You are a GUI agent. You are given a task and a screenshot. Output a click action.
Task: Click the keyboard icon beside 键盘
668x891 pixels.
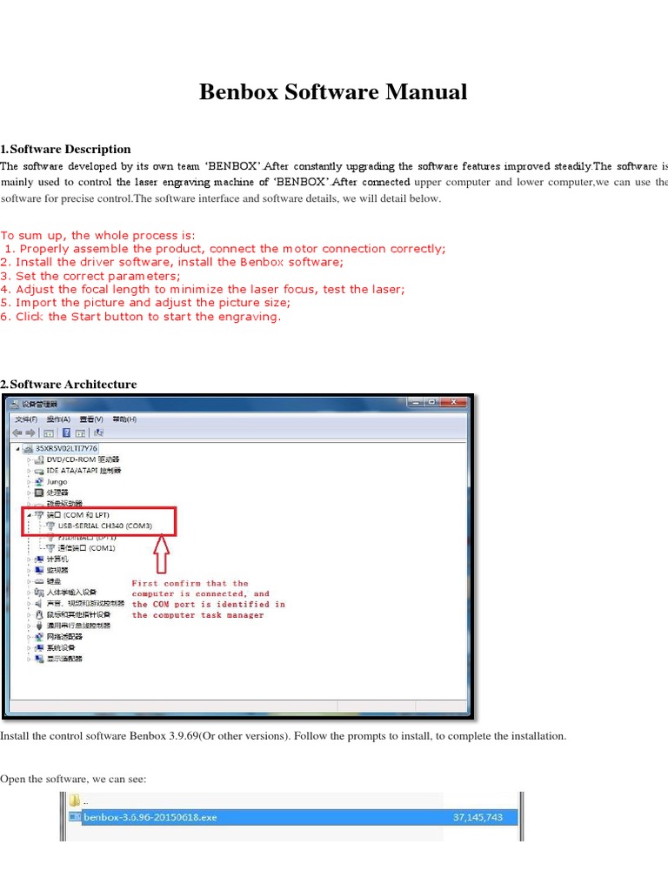click(39, 581)
